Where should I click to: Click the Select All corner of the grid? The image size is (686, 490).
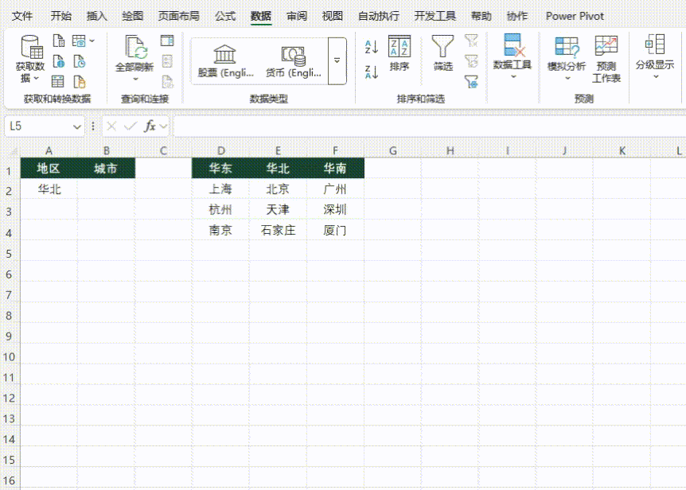click(10, 151)
